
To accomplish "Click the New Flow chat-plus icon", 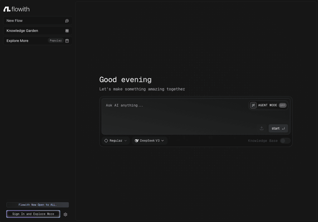I will [x=67, y=21].
